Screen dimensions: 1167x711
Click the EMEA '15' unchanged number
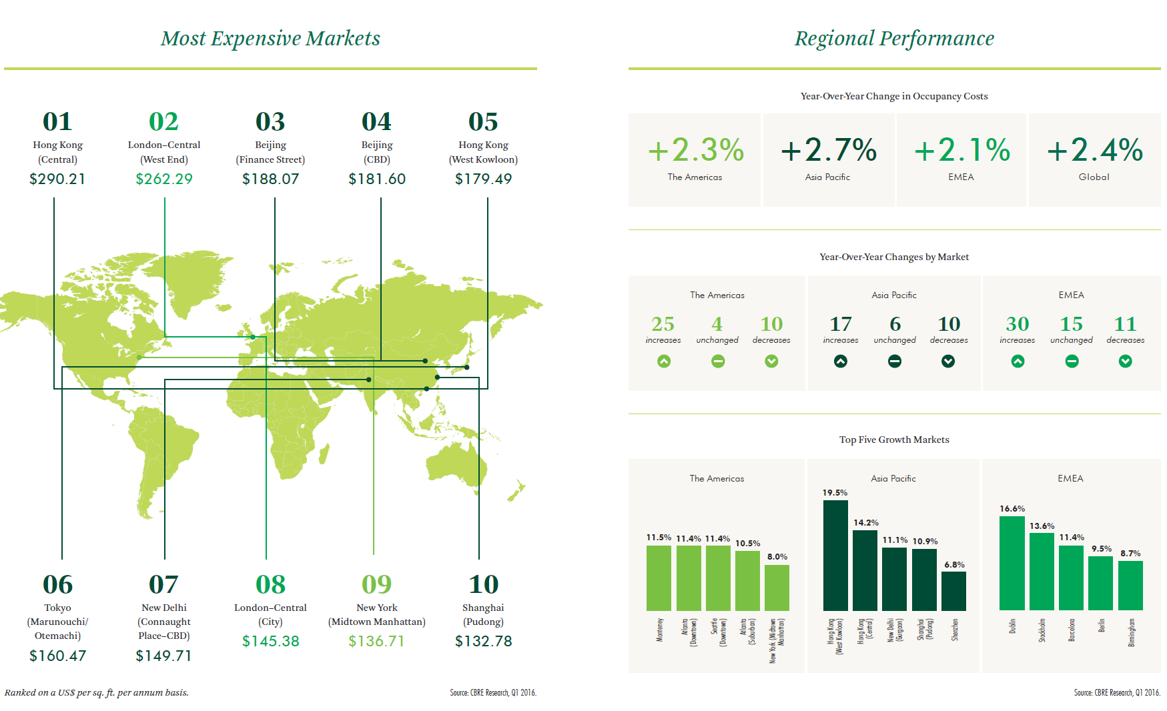1072,324
